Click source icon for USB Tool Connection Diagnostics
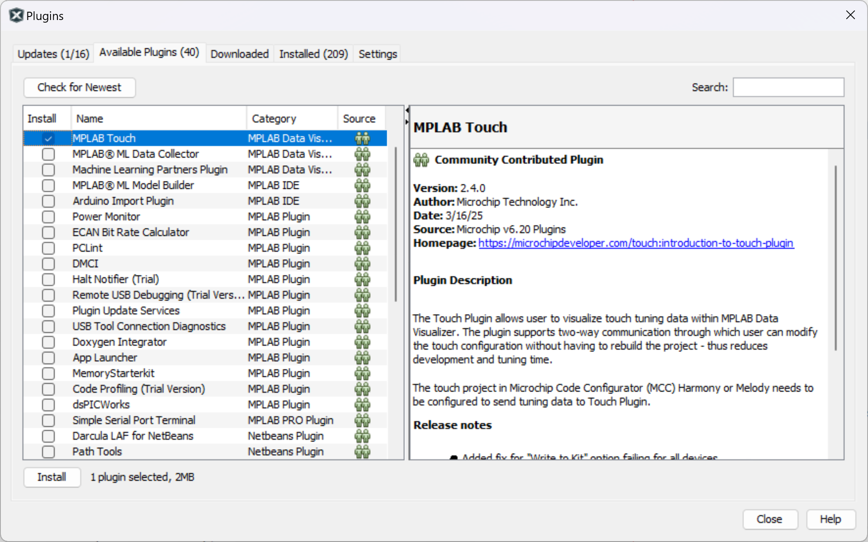 pyautogui.click(x=362, y=326)
